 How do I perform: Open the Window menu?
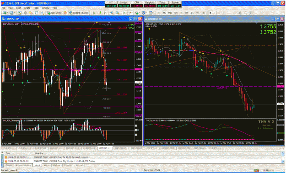coord(45,8)
